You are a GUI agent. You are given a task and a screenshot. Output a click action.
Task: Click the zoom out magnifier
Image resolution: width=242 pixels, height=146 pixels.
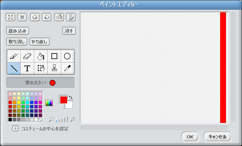[52, 119]
